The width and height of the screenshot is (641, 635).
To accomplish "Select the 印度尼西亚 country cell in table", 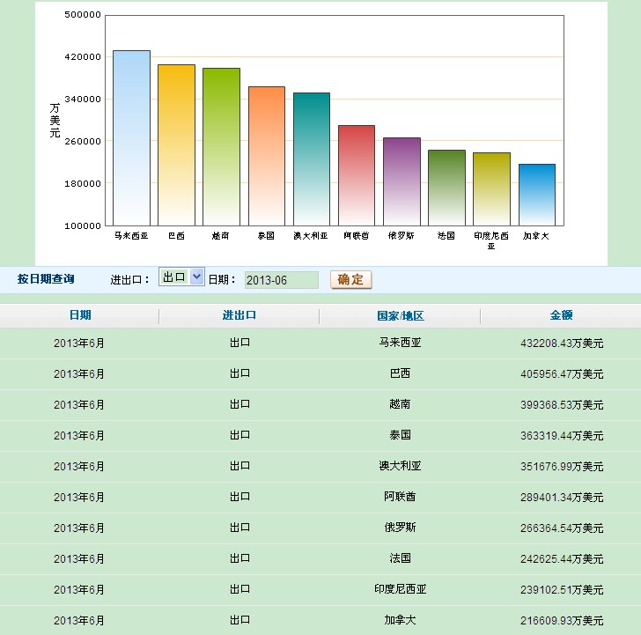I will (400, 589).
